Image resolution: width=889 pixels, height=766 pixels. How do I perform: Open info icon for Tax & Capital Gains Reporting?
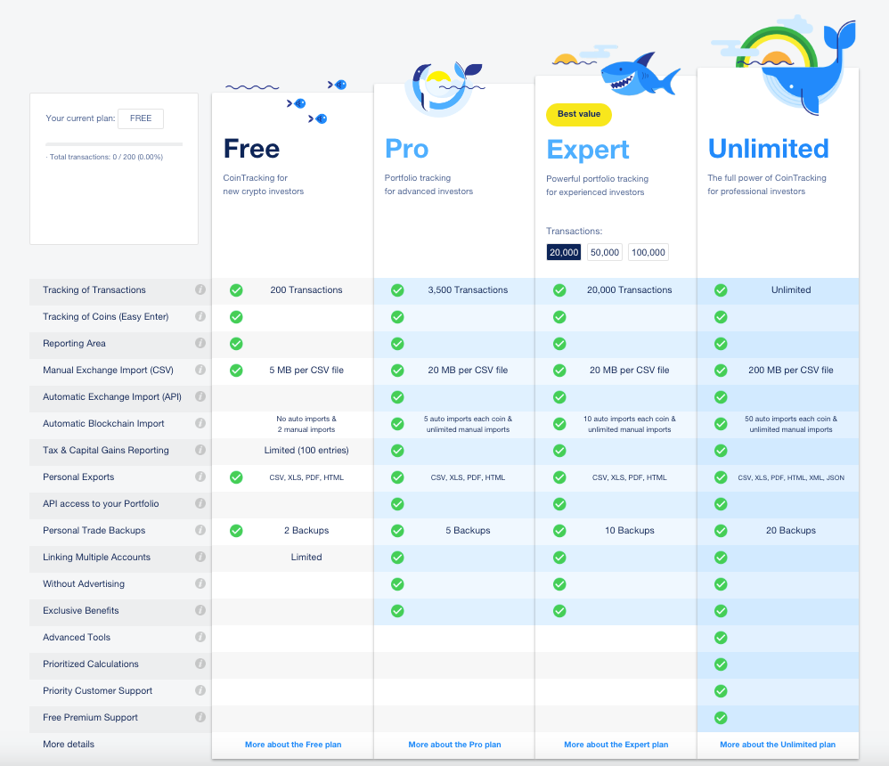200,450
